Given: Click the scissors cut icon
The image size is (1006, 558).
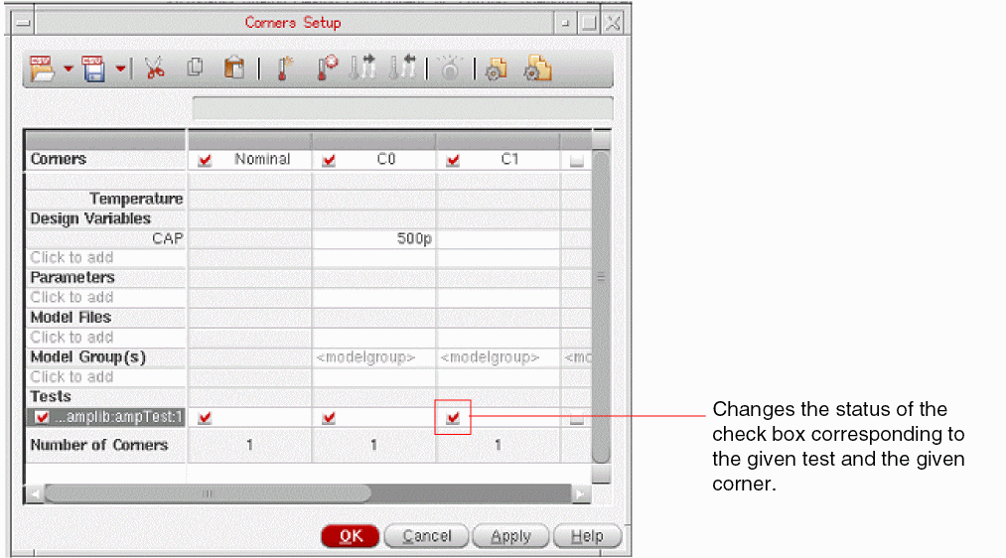Looking at the screenshot, I should pyautogui.click(x=155, y=68).
